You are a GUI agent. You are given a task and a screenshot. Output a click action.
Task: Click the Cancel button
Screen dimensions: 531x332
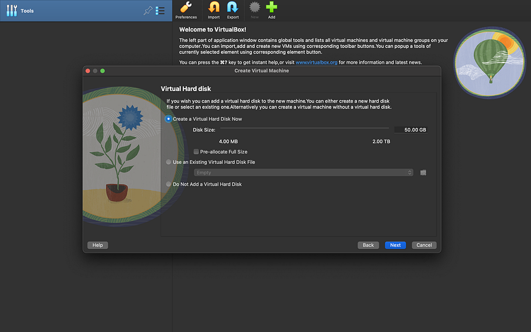(424, 245)
